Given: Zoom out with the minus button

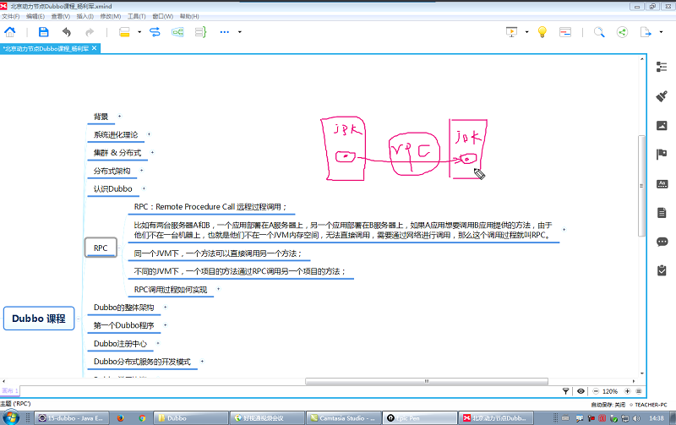Looking at the screenshot, I should point(596,391).
